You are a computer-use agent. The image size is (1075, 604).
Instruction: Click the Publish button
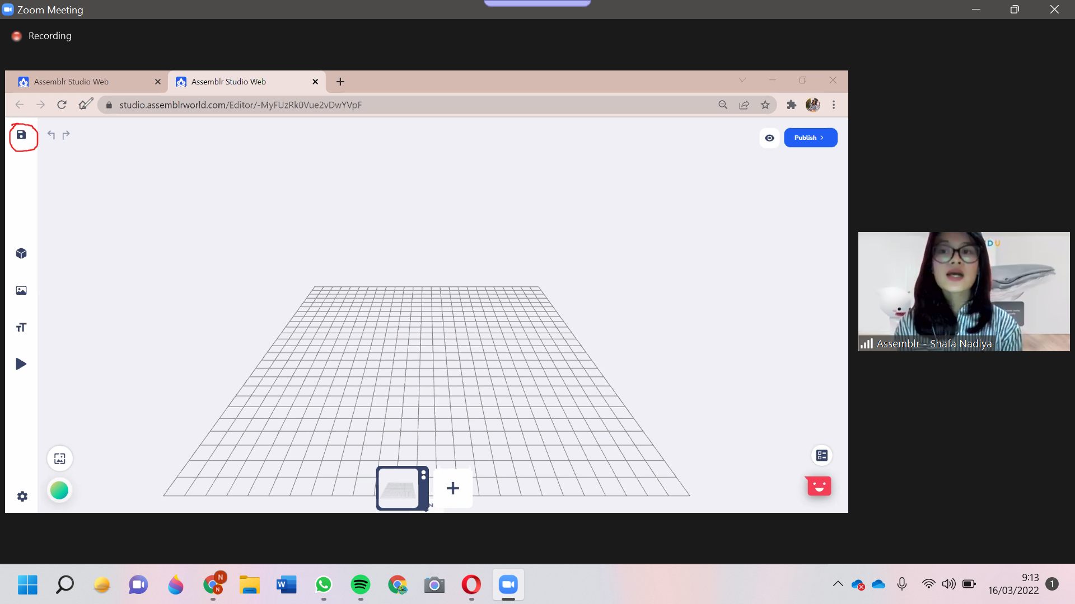[x=806, y=138]
